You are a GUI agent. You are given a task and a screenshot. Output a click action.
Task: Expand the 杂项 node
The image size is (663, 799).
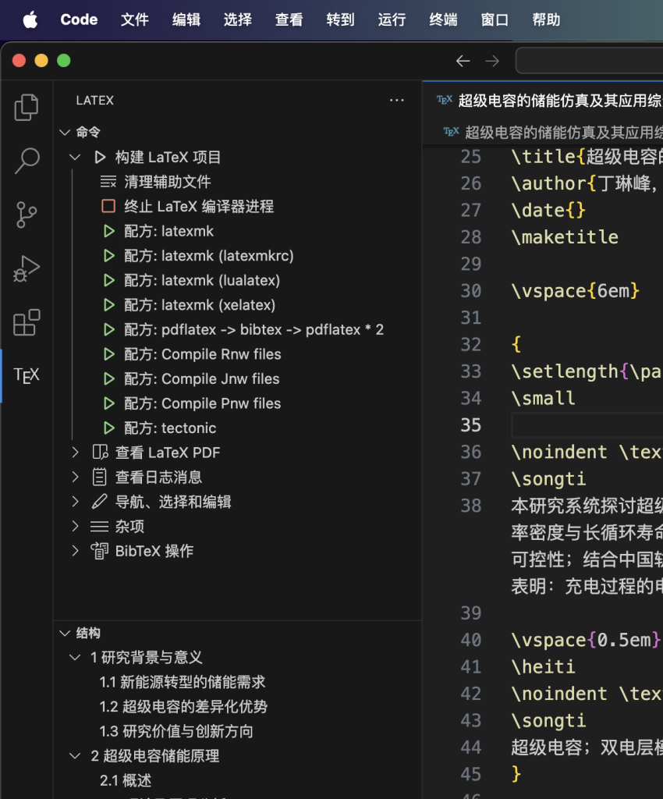(x=76, y=527)
